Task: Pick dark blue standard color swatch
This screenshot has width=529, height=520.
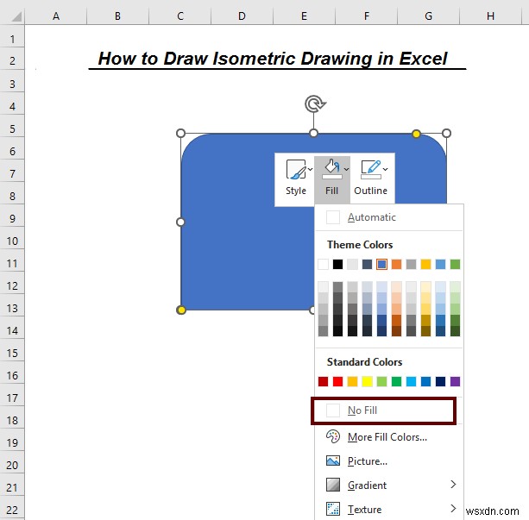Action: [441, 382]
